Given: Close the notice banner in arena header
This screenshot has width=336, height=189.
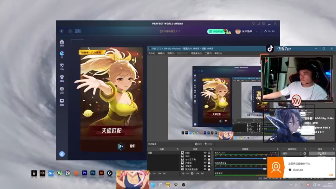Looking at the screenshot, I should point(179,31).
